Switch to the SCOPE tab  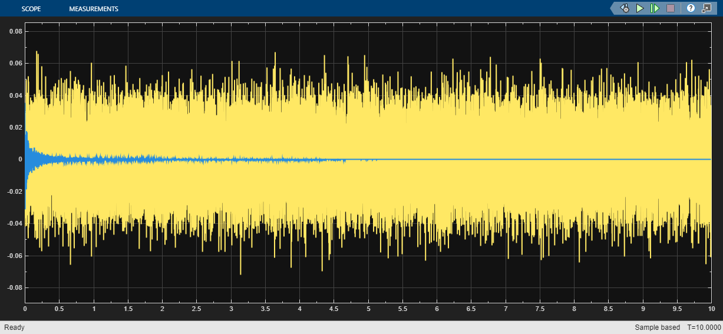(32, 9)
